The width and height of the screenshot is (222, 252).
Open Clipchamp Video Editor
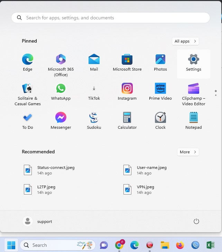click(193, 94)
